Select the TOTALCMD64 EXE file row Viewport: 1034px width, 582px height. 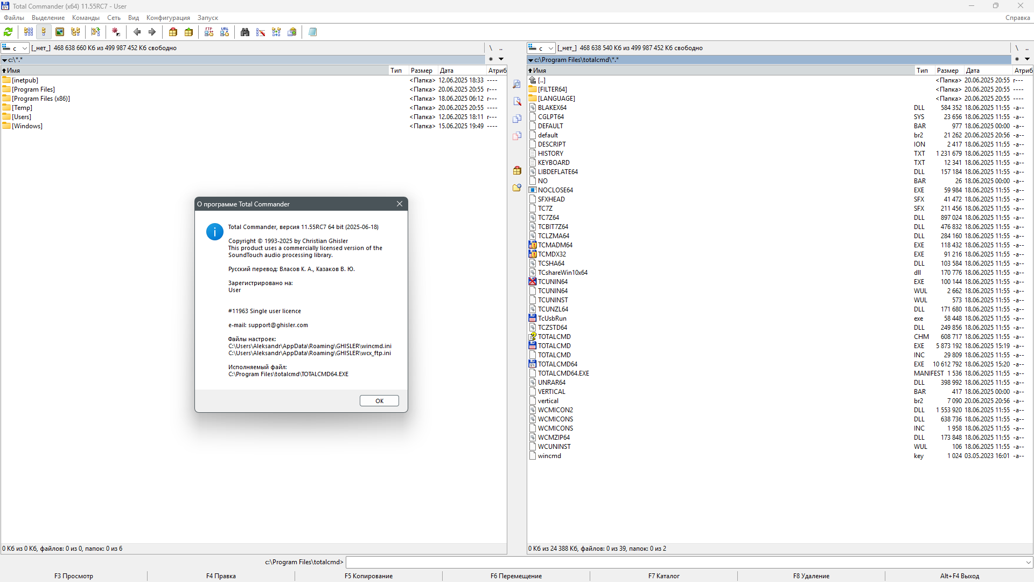point(779,364)
